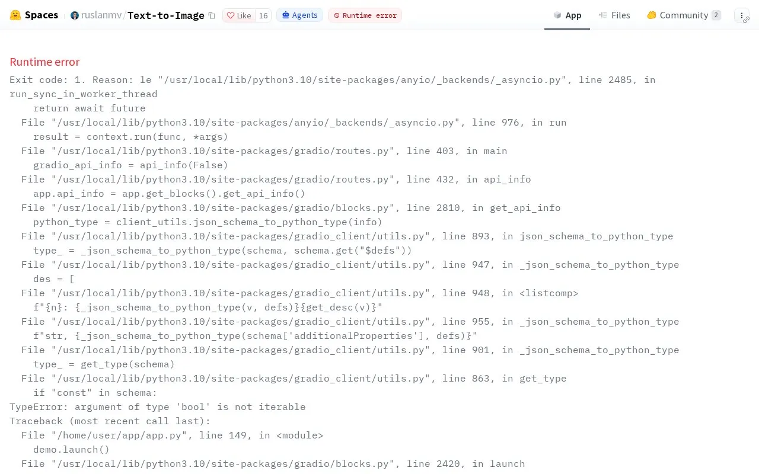Click the 'run_sync_in_worker_thread' line
This screenshot has width=759, height=474.
click(x=84, y=94)
